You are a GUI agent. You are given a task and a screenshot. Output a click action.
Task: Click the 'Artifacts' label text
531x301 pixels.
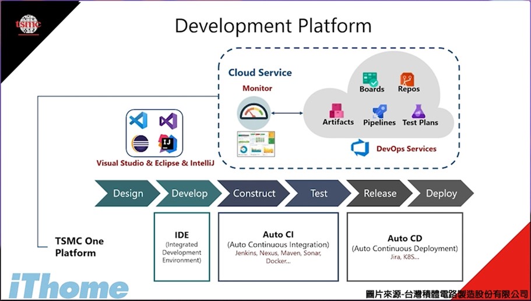pyautogui.click(x=338, y=122)
